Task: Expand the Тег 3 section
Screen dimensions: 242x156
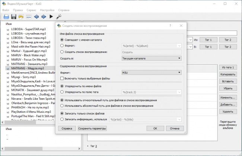Action: (87, 146)
